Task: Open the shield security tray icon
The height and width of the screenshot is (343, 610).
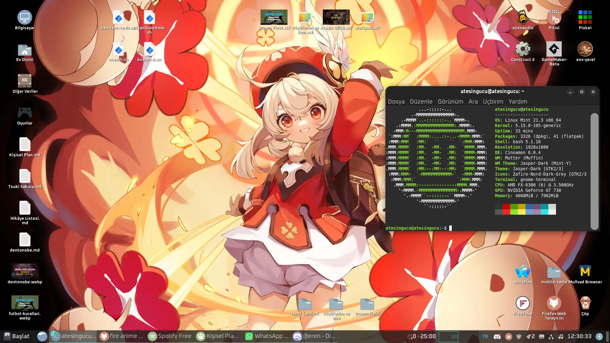Action: click(x=519, y=337)
